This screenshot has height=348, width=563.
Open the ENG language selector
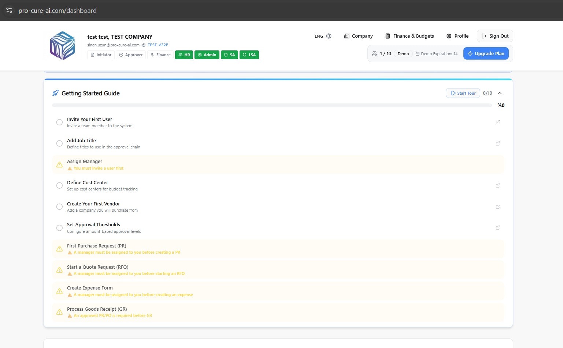pyautogui.click(x=323, y=36)
